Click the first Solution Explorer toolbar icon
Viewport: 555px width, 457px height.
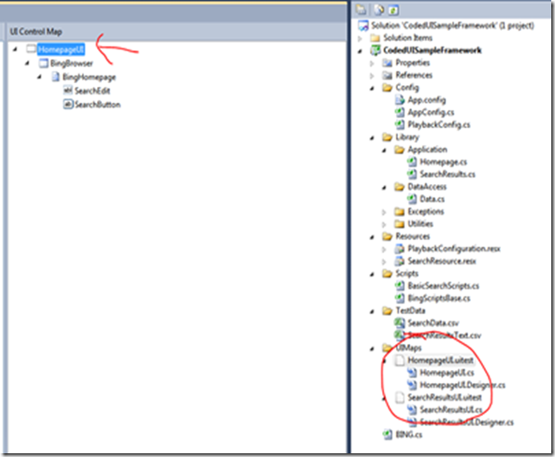tap(361, 10)
